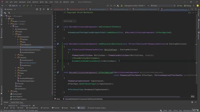The height and width of the screenshot is (112, 200).
Task: Expand the Dependencies node
Action: [13, 29]
